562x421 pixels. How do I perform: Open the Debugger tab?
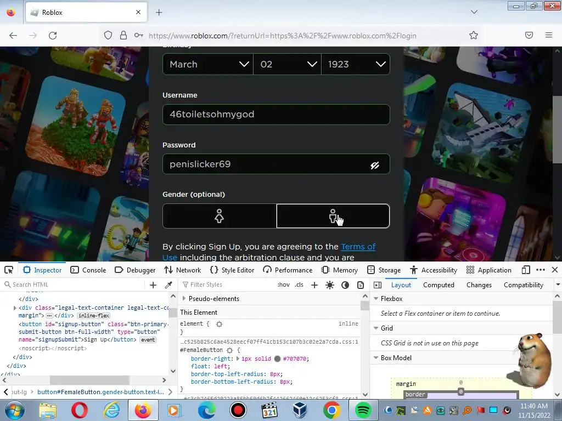point(135,270)
